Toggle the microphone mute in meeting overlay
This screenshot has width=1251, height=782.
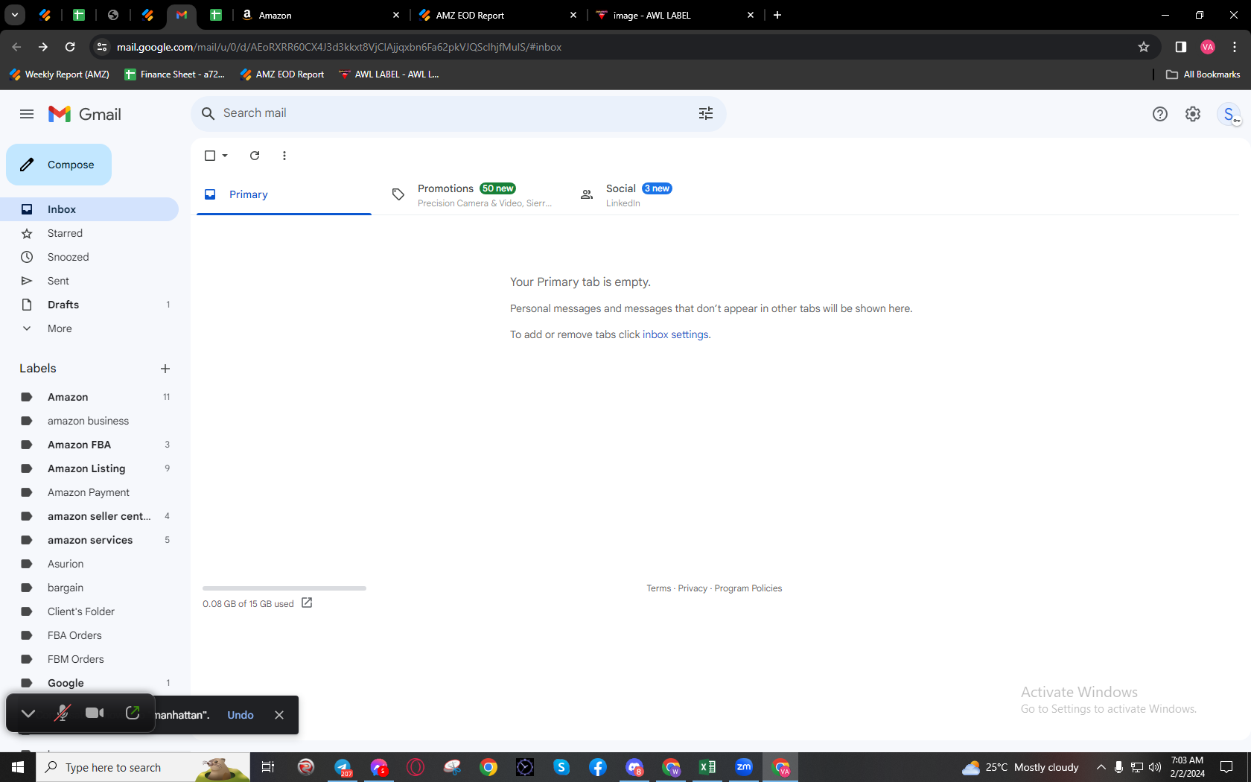click(x=62, y=713)
